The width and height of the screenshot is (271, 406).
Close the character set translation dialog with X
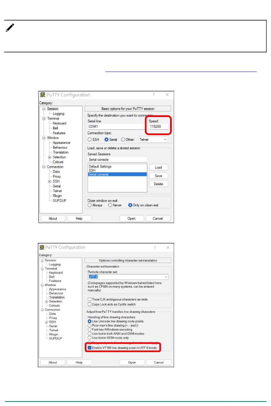tap(168, 247)
